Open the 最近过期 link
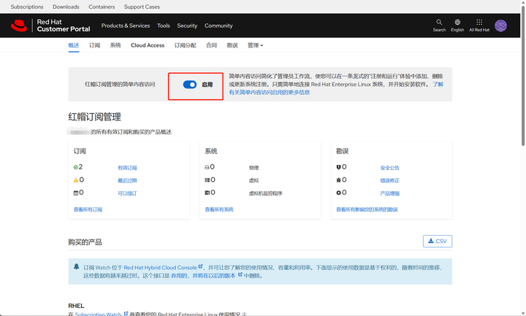The image size is (526, 316). (x=127, y=180)
